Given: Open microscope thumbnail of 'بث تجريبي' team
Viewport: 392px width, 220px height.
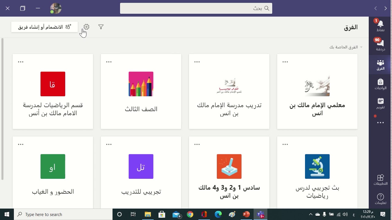Looking at the screenshot, I should [x=317, y=167].
